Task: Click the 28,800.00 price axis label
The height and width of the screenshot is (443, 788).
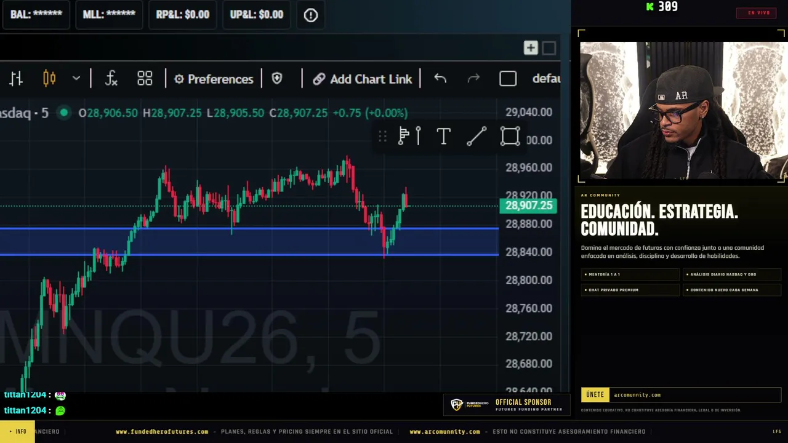Action: pyautogui.click(x=529, y=280)
